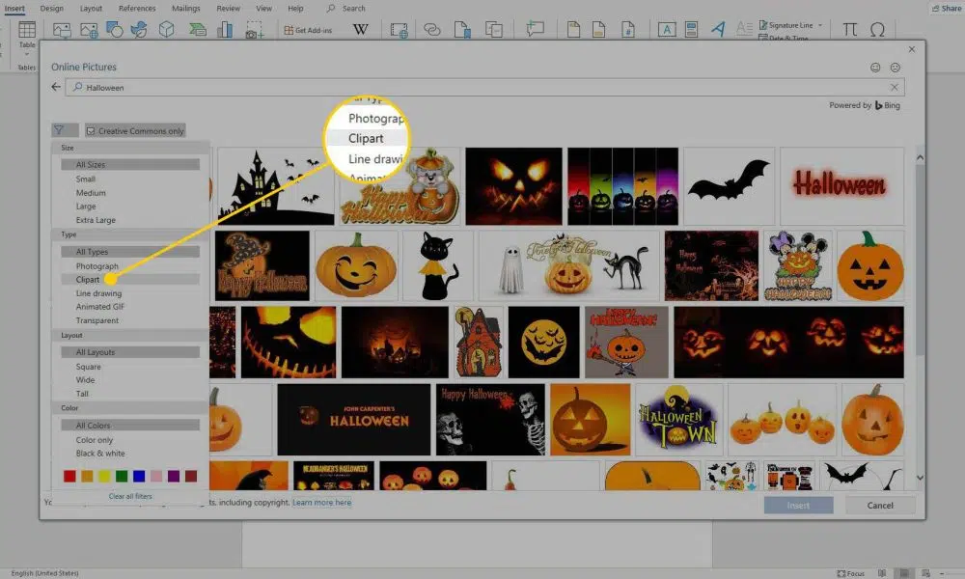Toggle the filter funnel dropdown

[x=65, y=130]
